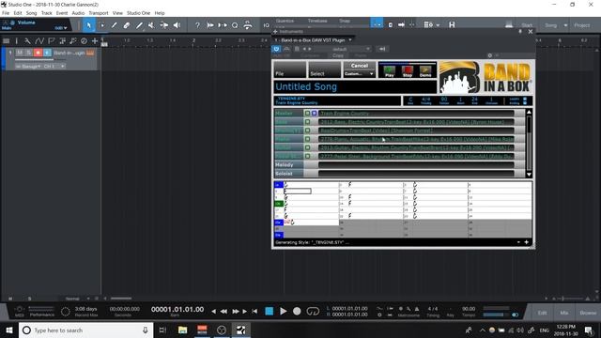Click the transport Record circle
The height and width of the screenshot is (338, 601).
297,311
